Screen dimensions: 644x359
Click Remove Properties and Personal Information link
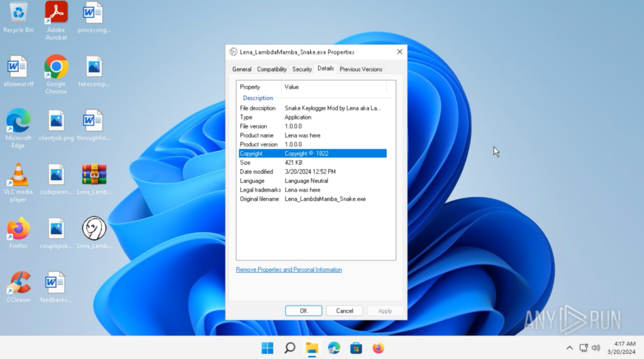pyautogui.click(x=289, y=270)
